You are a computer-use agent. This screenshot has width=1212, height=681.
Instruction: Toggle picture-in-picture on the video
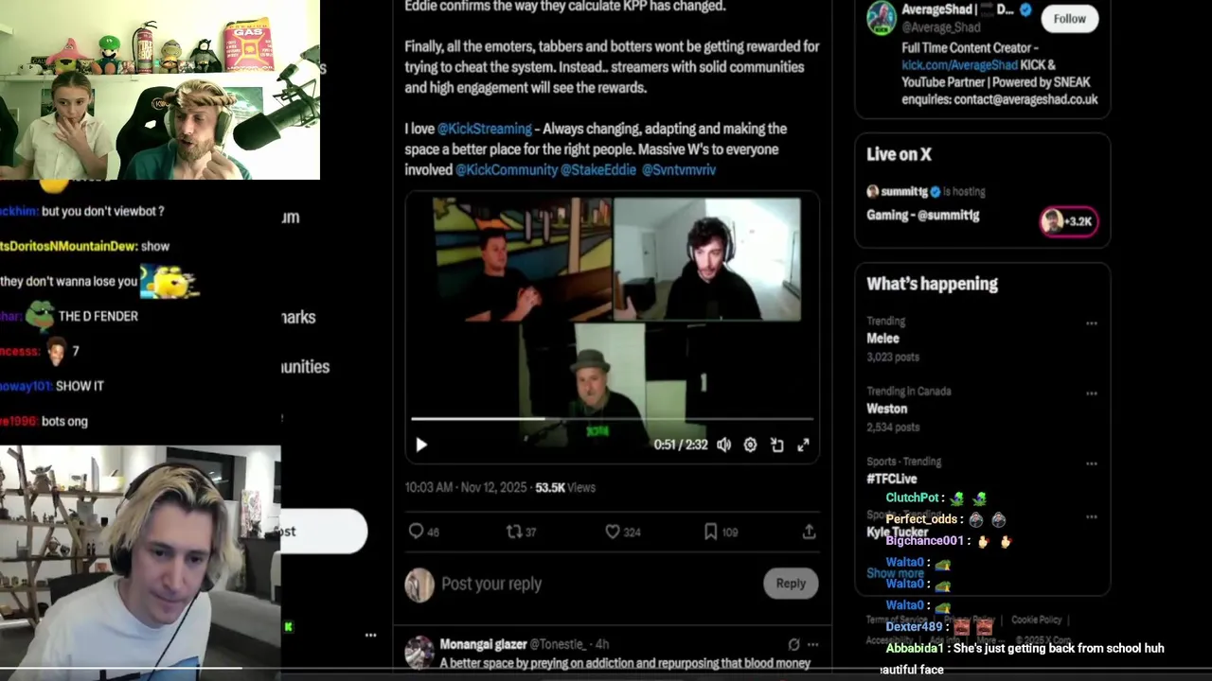pos(776,445)
